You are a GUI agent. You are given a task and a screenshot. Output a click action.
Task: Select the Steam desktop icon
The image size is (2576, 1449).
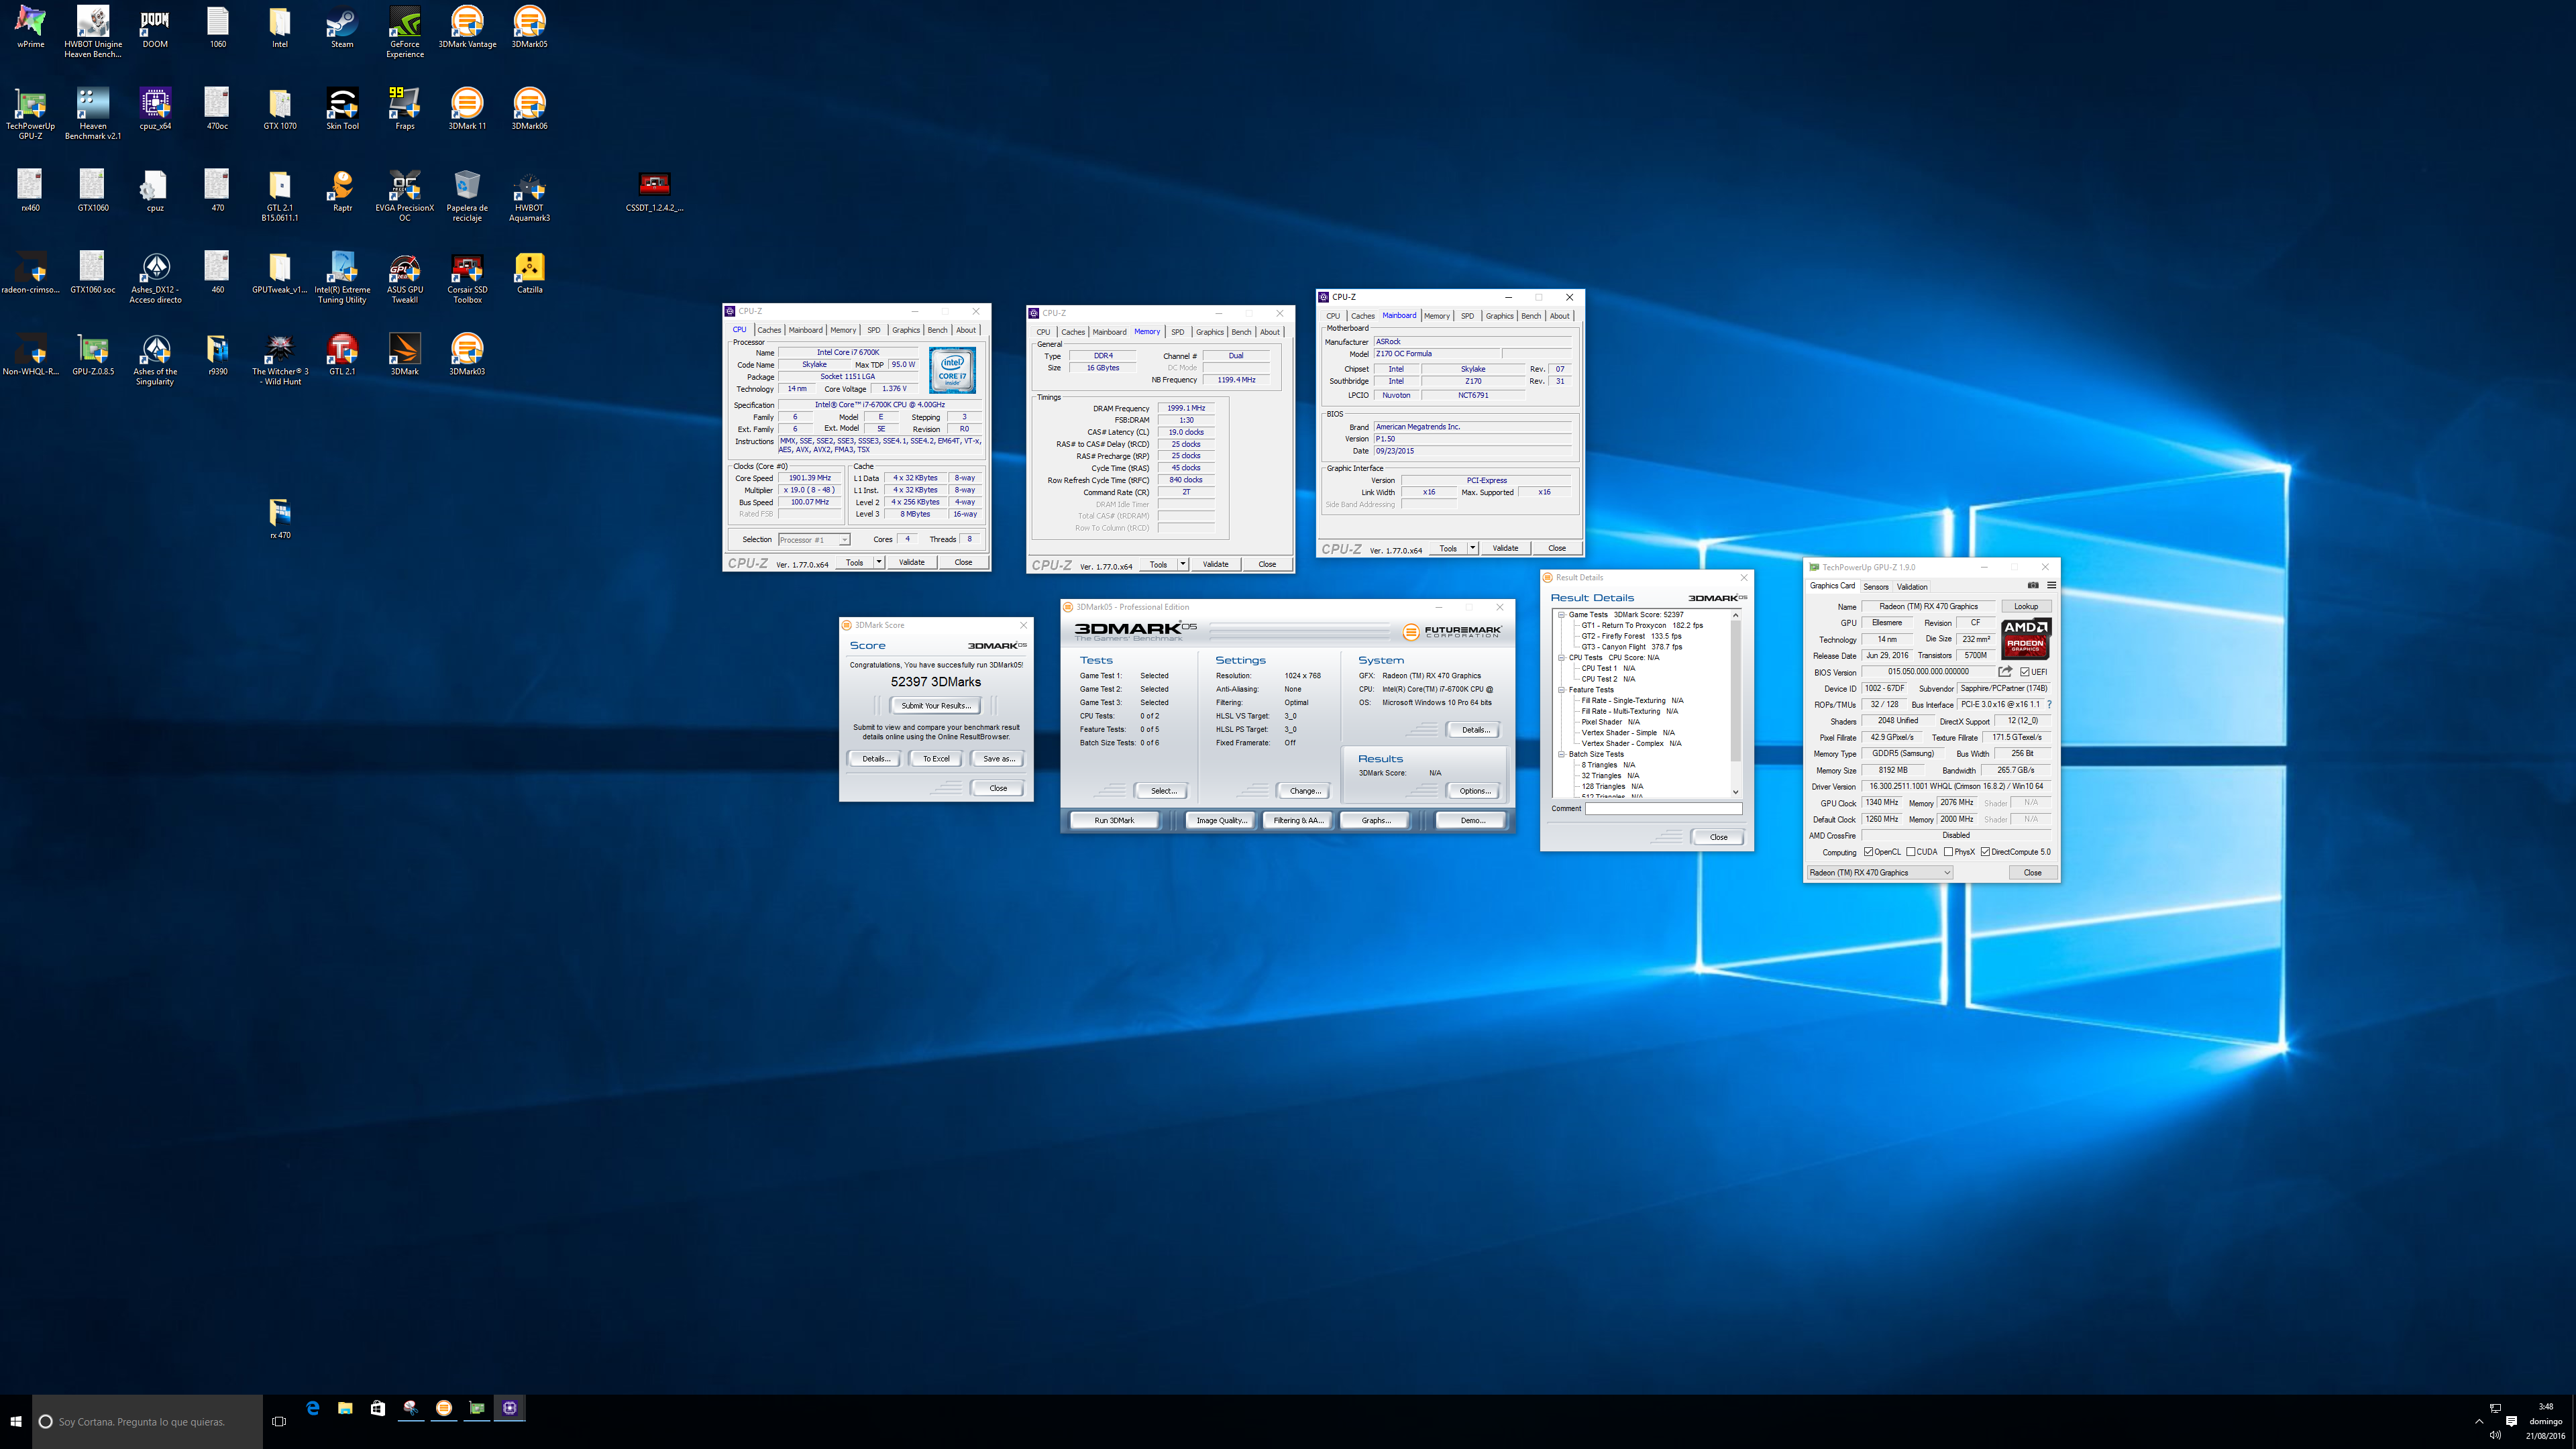pyautogui.click(x=342, y=28)
